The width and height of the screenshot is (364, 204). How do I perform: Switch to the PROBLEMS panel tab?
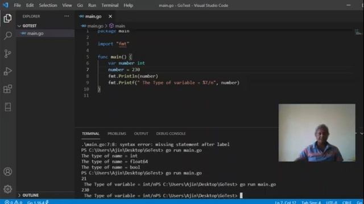[x=117, y=134]
